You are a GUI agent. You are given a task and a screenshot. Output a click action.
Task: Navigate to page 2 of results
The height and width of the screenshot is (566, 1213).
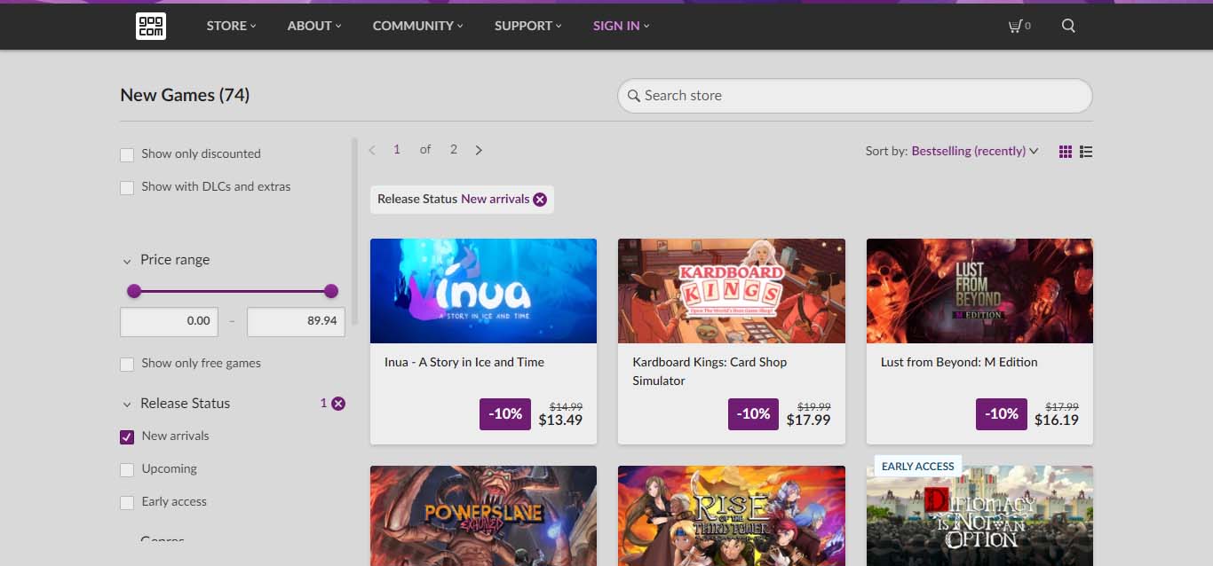point(454,149)
